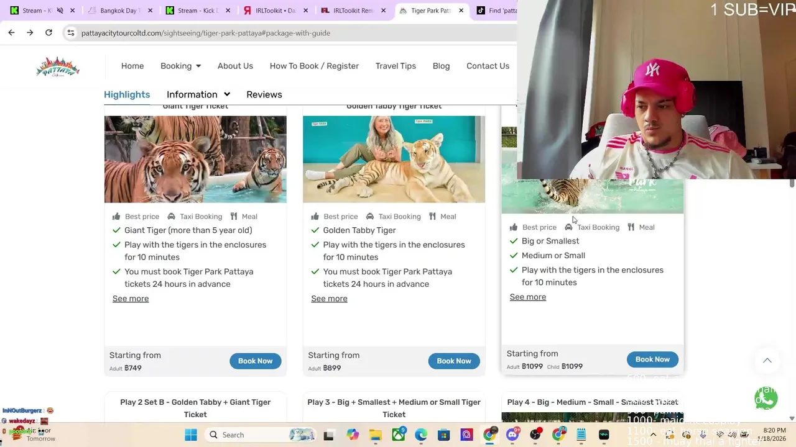Screen dimensions: 796x447
Task: Open the Home menu link
Action: pyautogui.click(x=132, y=66)
